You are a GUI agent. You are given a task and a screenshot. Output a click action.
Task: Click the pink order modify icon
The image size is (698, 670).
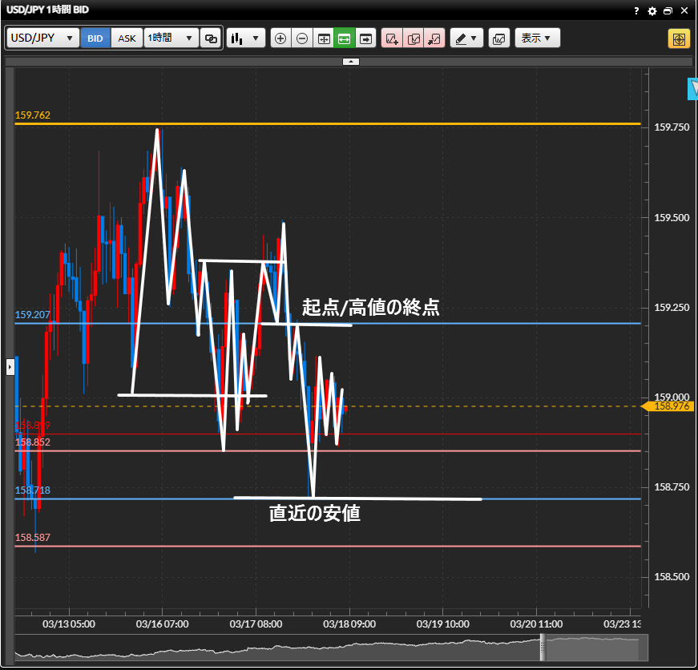point(414,38)
